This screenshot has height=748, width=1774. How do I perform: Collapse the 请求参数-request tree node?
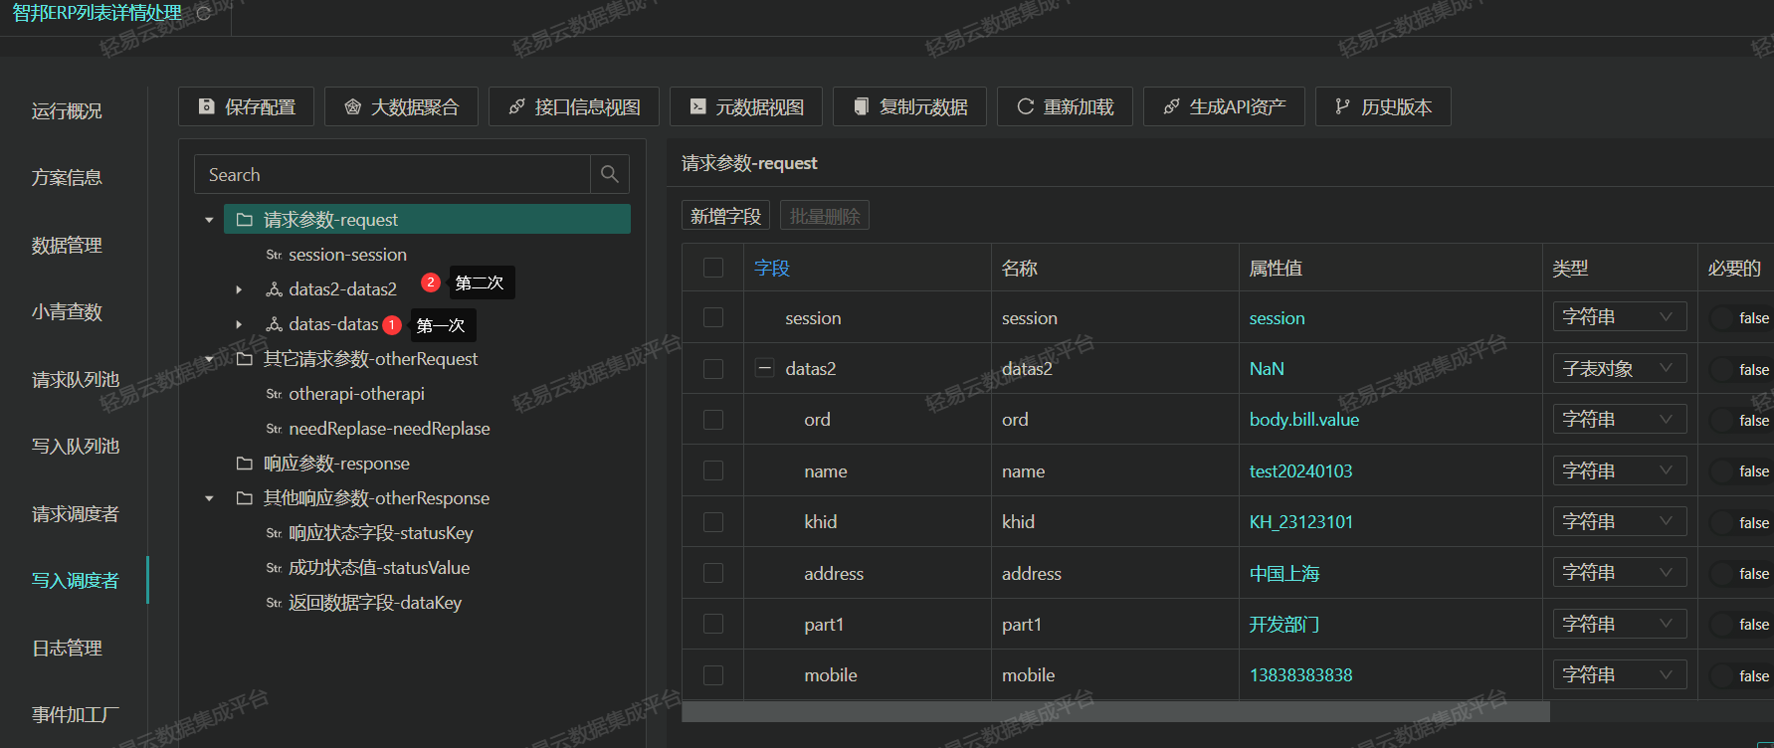point(209,220)
